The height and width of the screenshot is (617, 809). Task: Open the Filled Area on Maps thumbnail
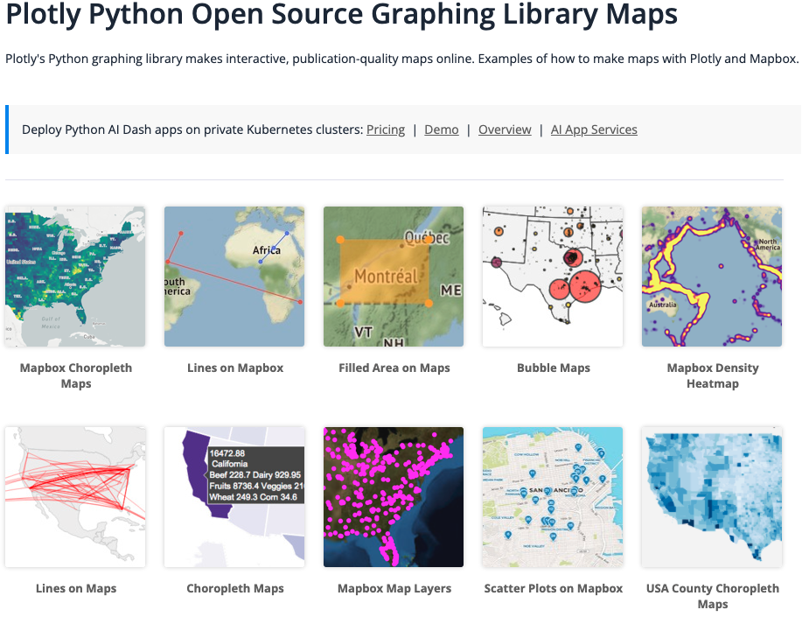coord(394,277)
